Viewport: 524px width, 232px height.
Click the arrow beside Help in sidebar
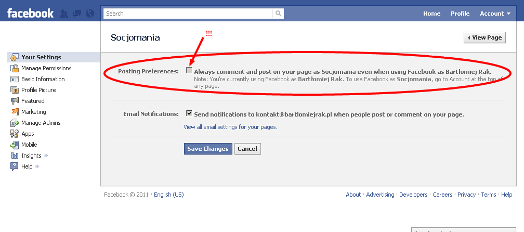point(37,166)
